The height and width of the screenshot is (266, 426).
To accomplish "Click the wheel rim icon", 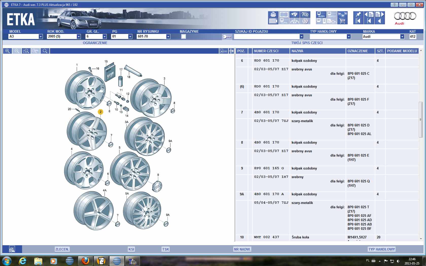I will pyautogui.click(x=305, y=21).
